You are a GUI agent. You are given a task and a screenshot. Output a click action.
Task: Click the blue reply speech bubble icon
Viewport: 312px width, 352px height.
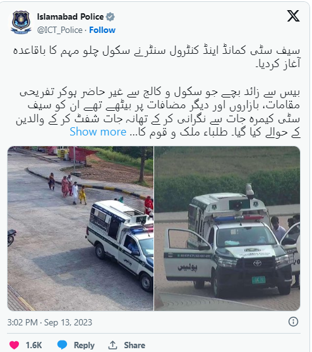tap(63, 345)
